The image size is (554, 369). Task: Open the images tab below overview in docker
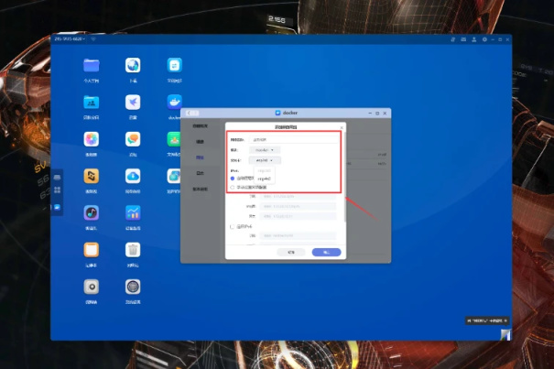pyautogui.click(x=200, y=142)
